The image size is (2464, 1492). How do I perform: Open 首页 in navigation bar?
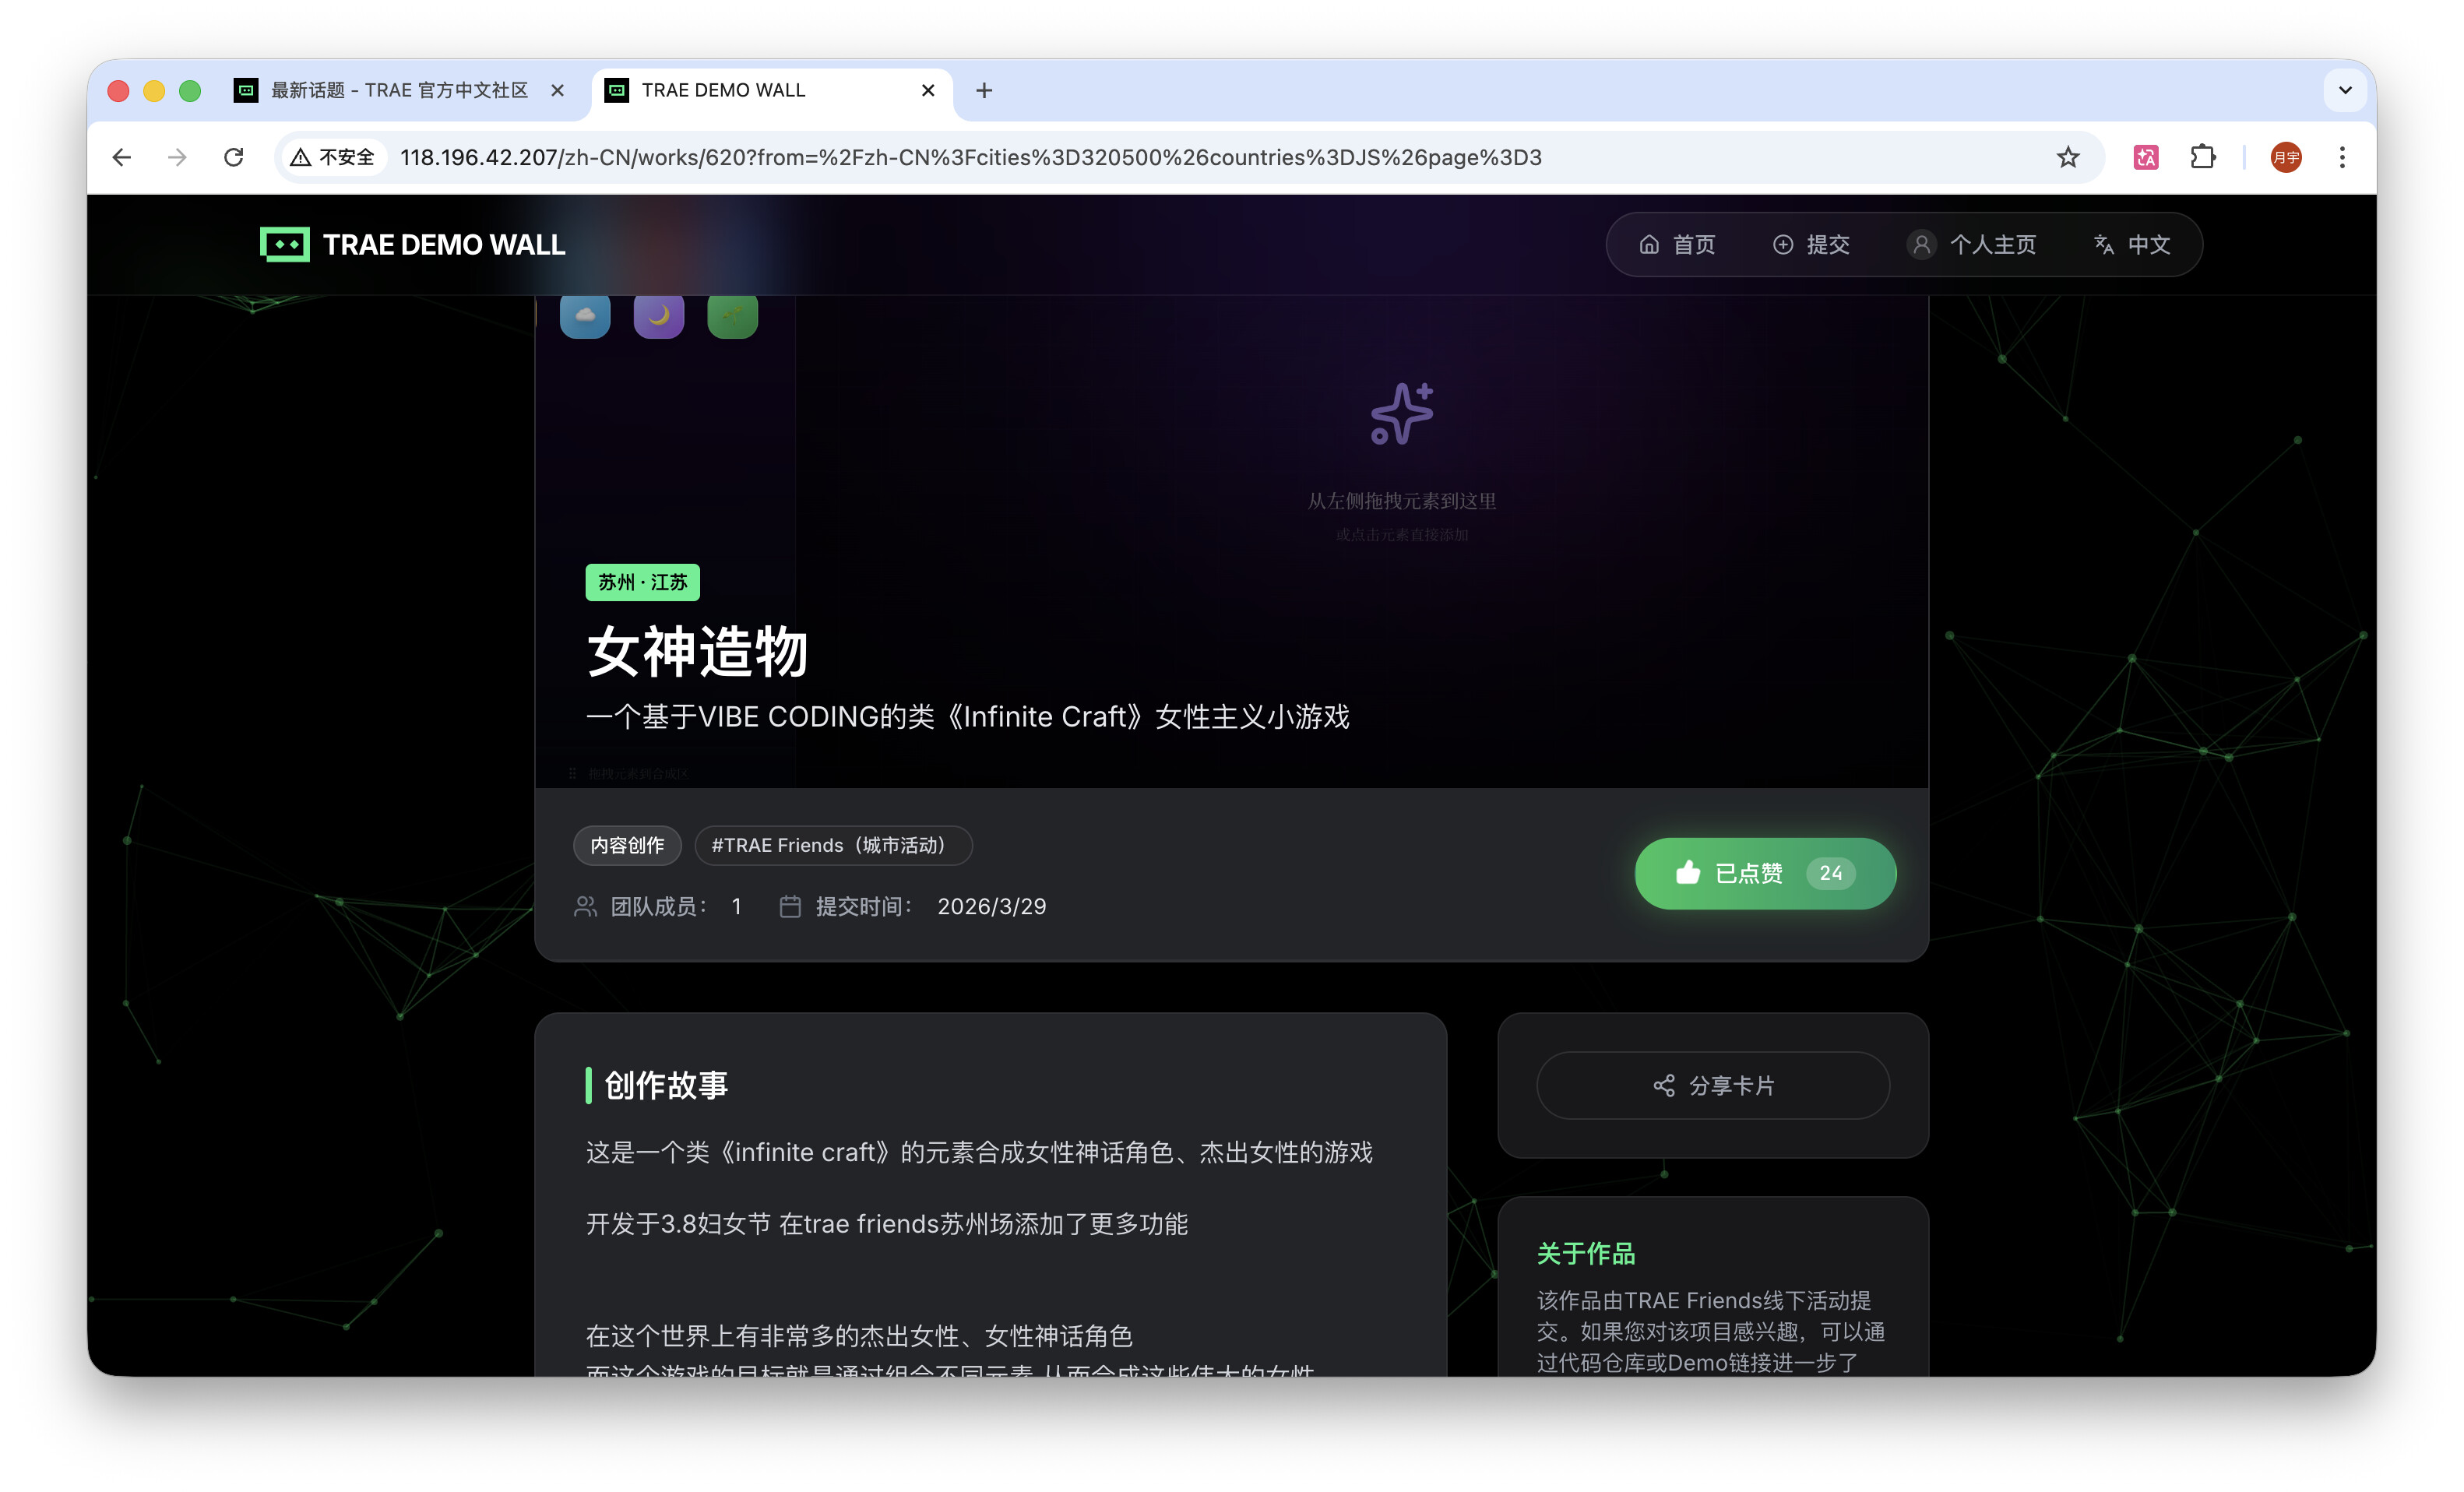tap(1677, 244)
